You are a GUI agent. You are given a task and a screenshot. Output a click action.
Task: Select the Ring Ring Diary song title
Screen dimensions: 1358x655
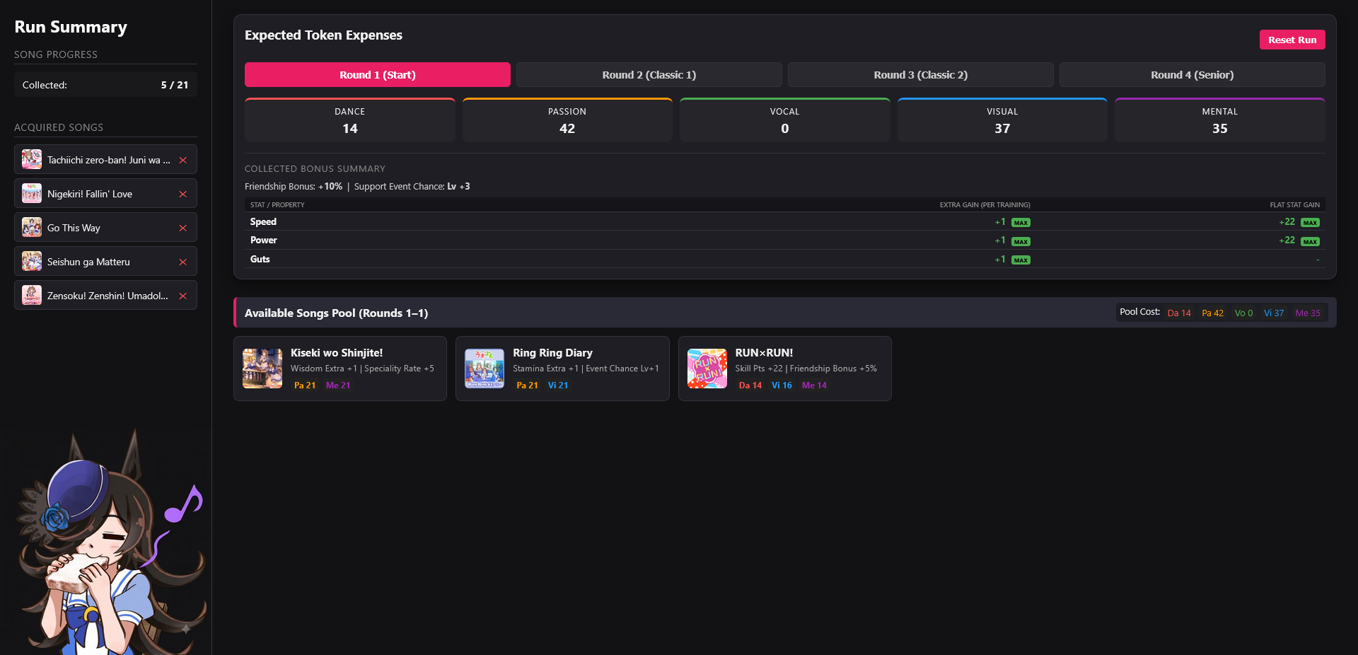click(553, 353)
